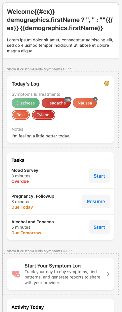The width and height of the screenshot is (122, 312).
Task: Select the Nausea symptom chip
Action: click(x=85, y=103)
